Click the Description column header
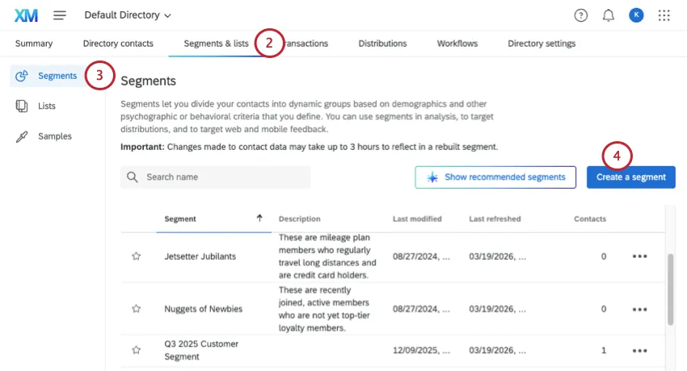The width and height of the screenshot is (687, 371). coord(300,219)
